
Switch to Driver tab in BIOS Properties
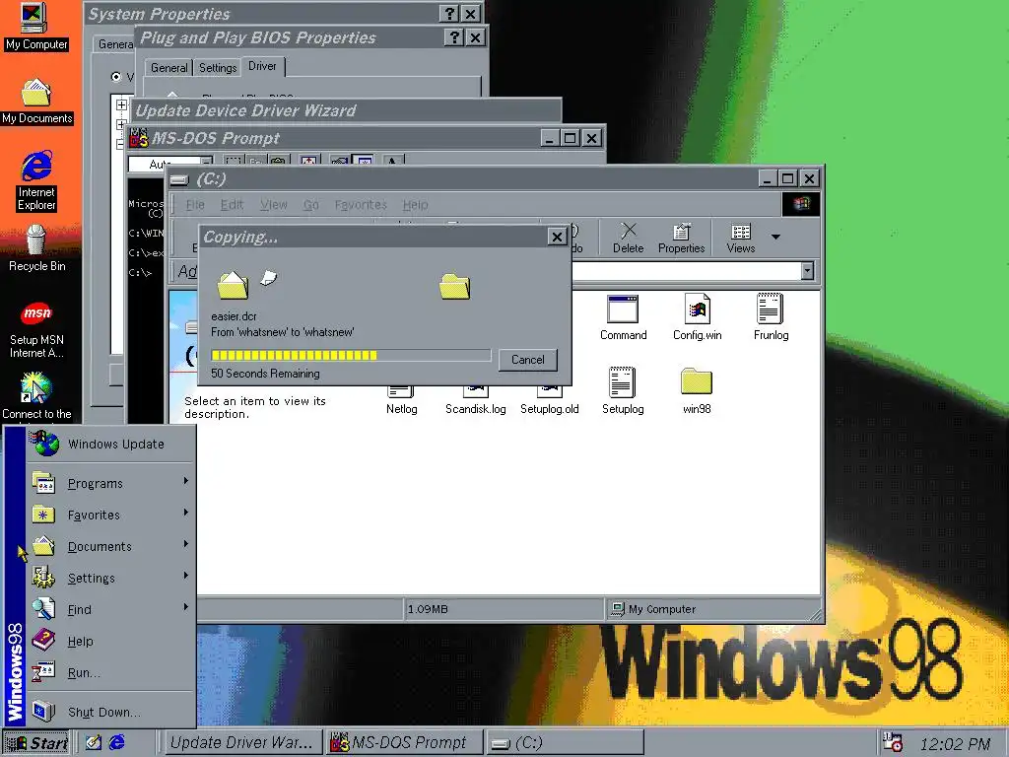click(262, 66)
